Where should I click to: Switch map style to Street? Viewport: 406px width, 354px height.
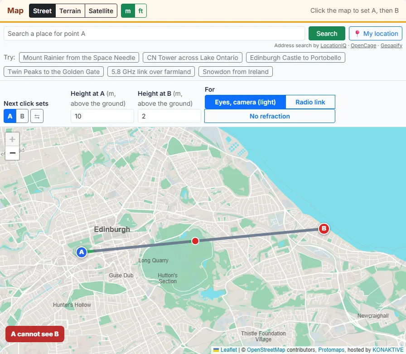click(42, 11)
